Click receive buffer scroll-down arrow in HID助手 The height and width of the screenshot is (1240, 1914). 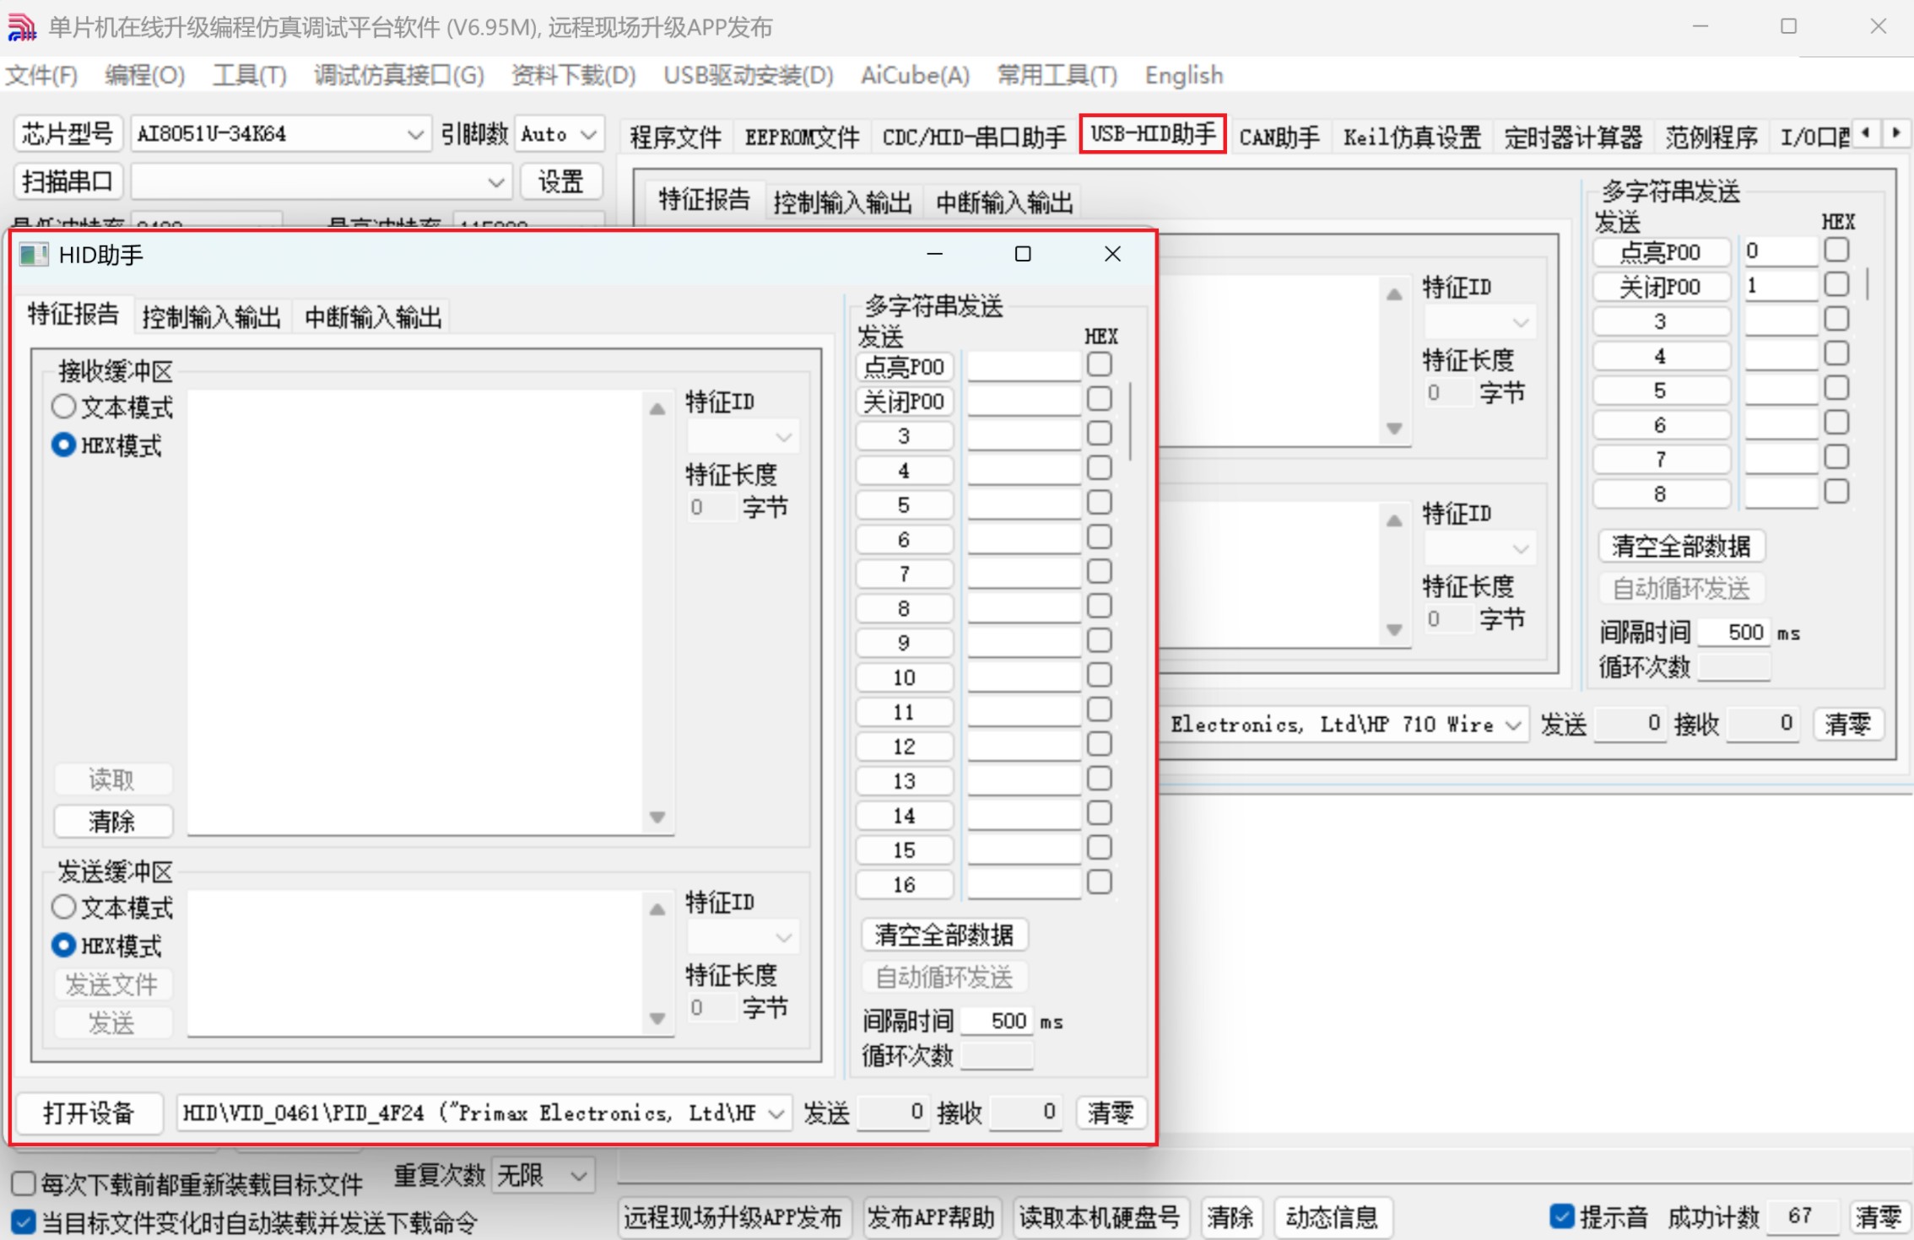(x=657, y=817)
